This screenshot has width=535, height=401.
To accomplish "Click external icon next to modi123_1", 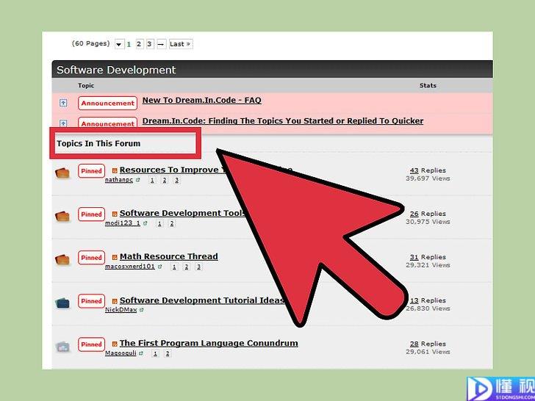I will [x=146, y=223].
